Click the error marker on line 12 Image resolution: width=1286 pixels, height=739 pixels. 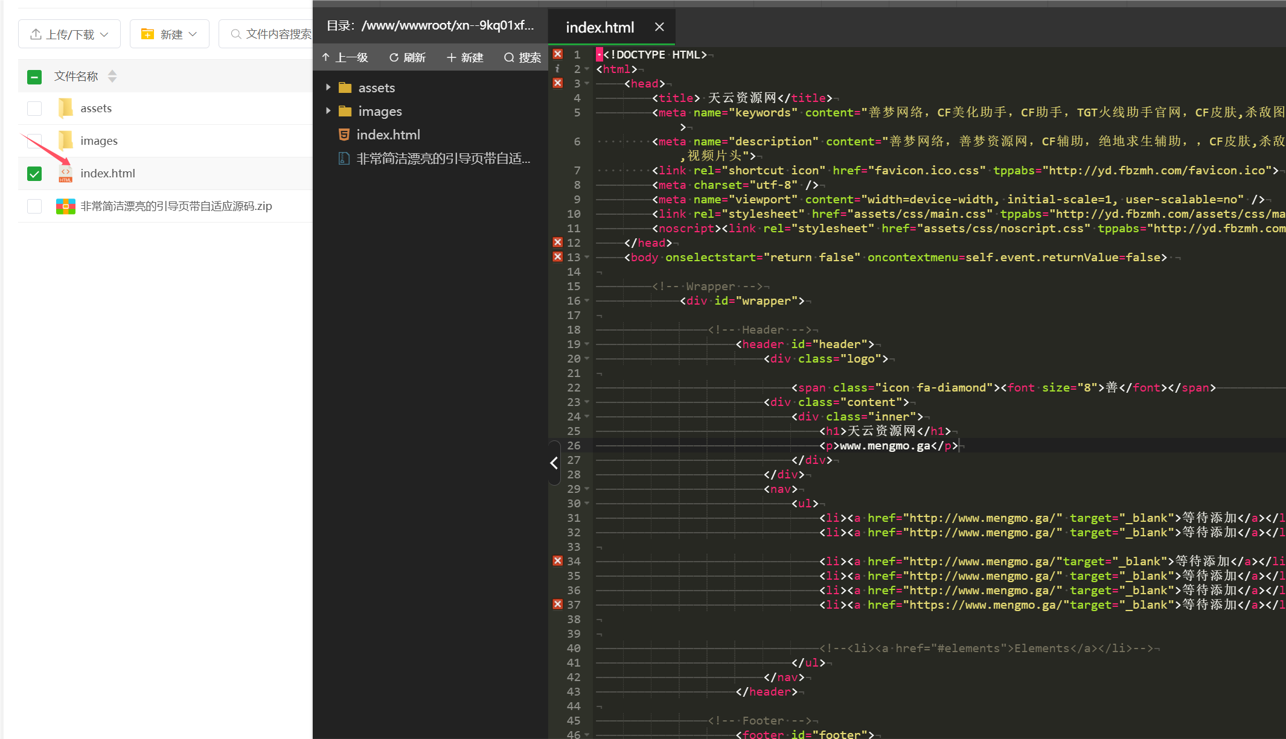[558, 243]
